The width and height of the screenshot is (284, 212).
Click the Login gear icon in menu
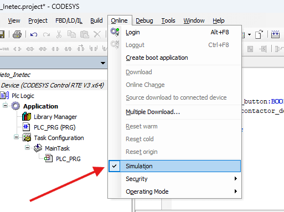click(x=115, y=32)
